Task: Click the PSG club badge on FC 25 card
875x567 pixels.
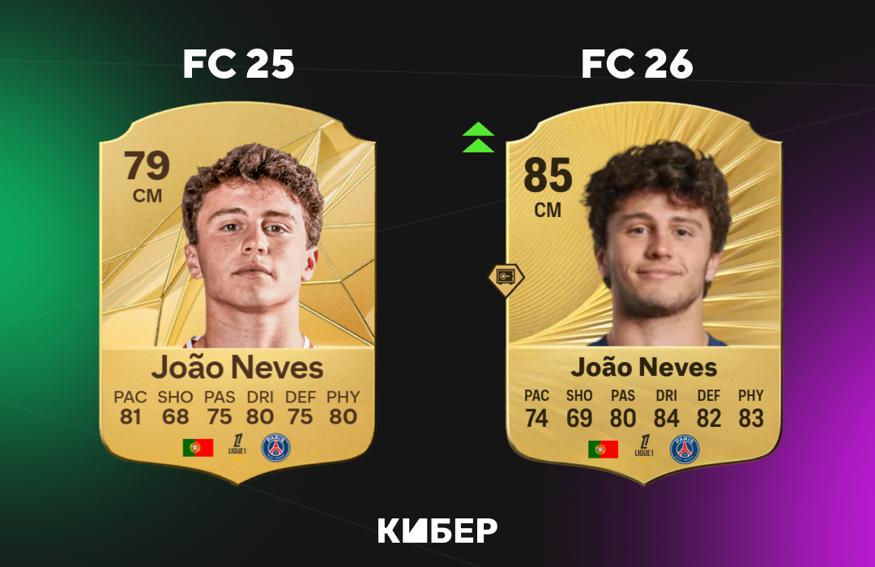Action: 276,448
